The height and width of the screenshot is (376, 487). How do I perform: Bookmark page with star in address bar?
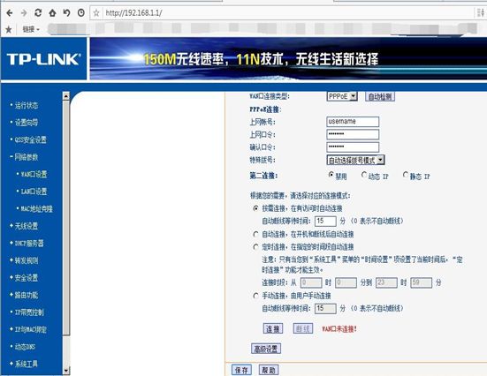[x=96, y=13]
